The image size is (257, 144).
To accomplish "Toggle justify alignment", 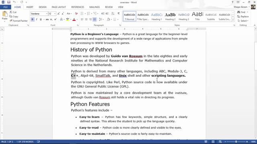I will click(x=95, y=20).
